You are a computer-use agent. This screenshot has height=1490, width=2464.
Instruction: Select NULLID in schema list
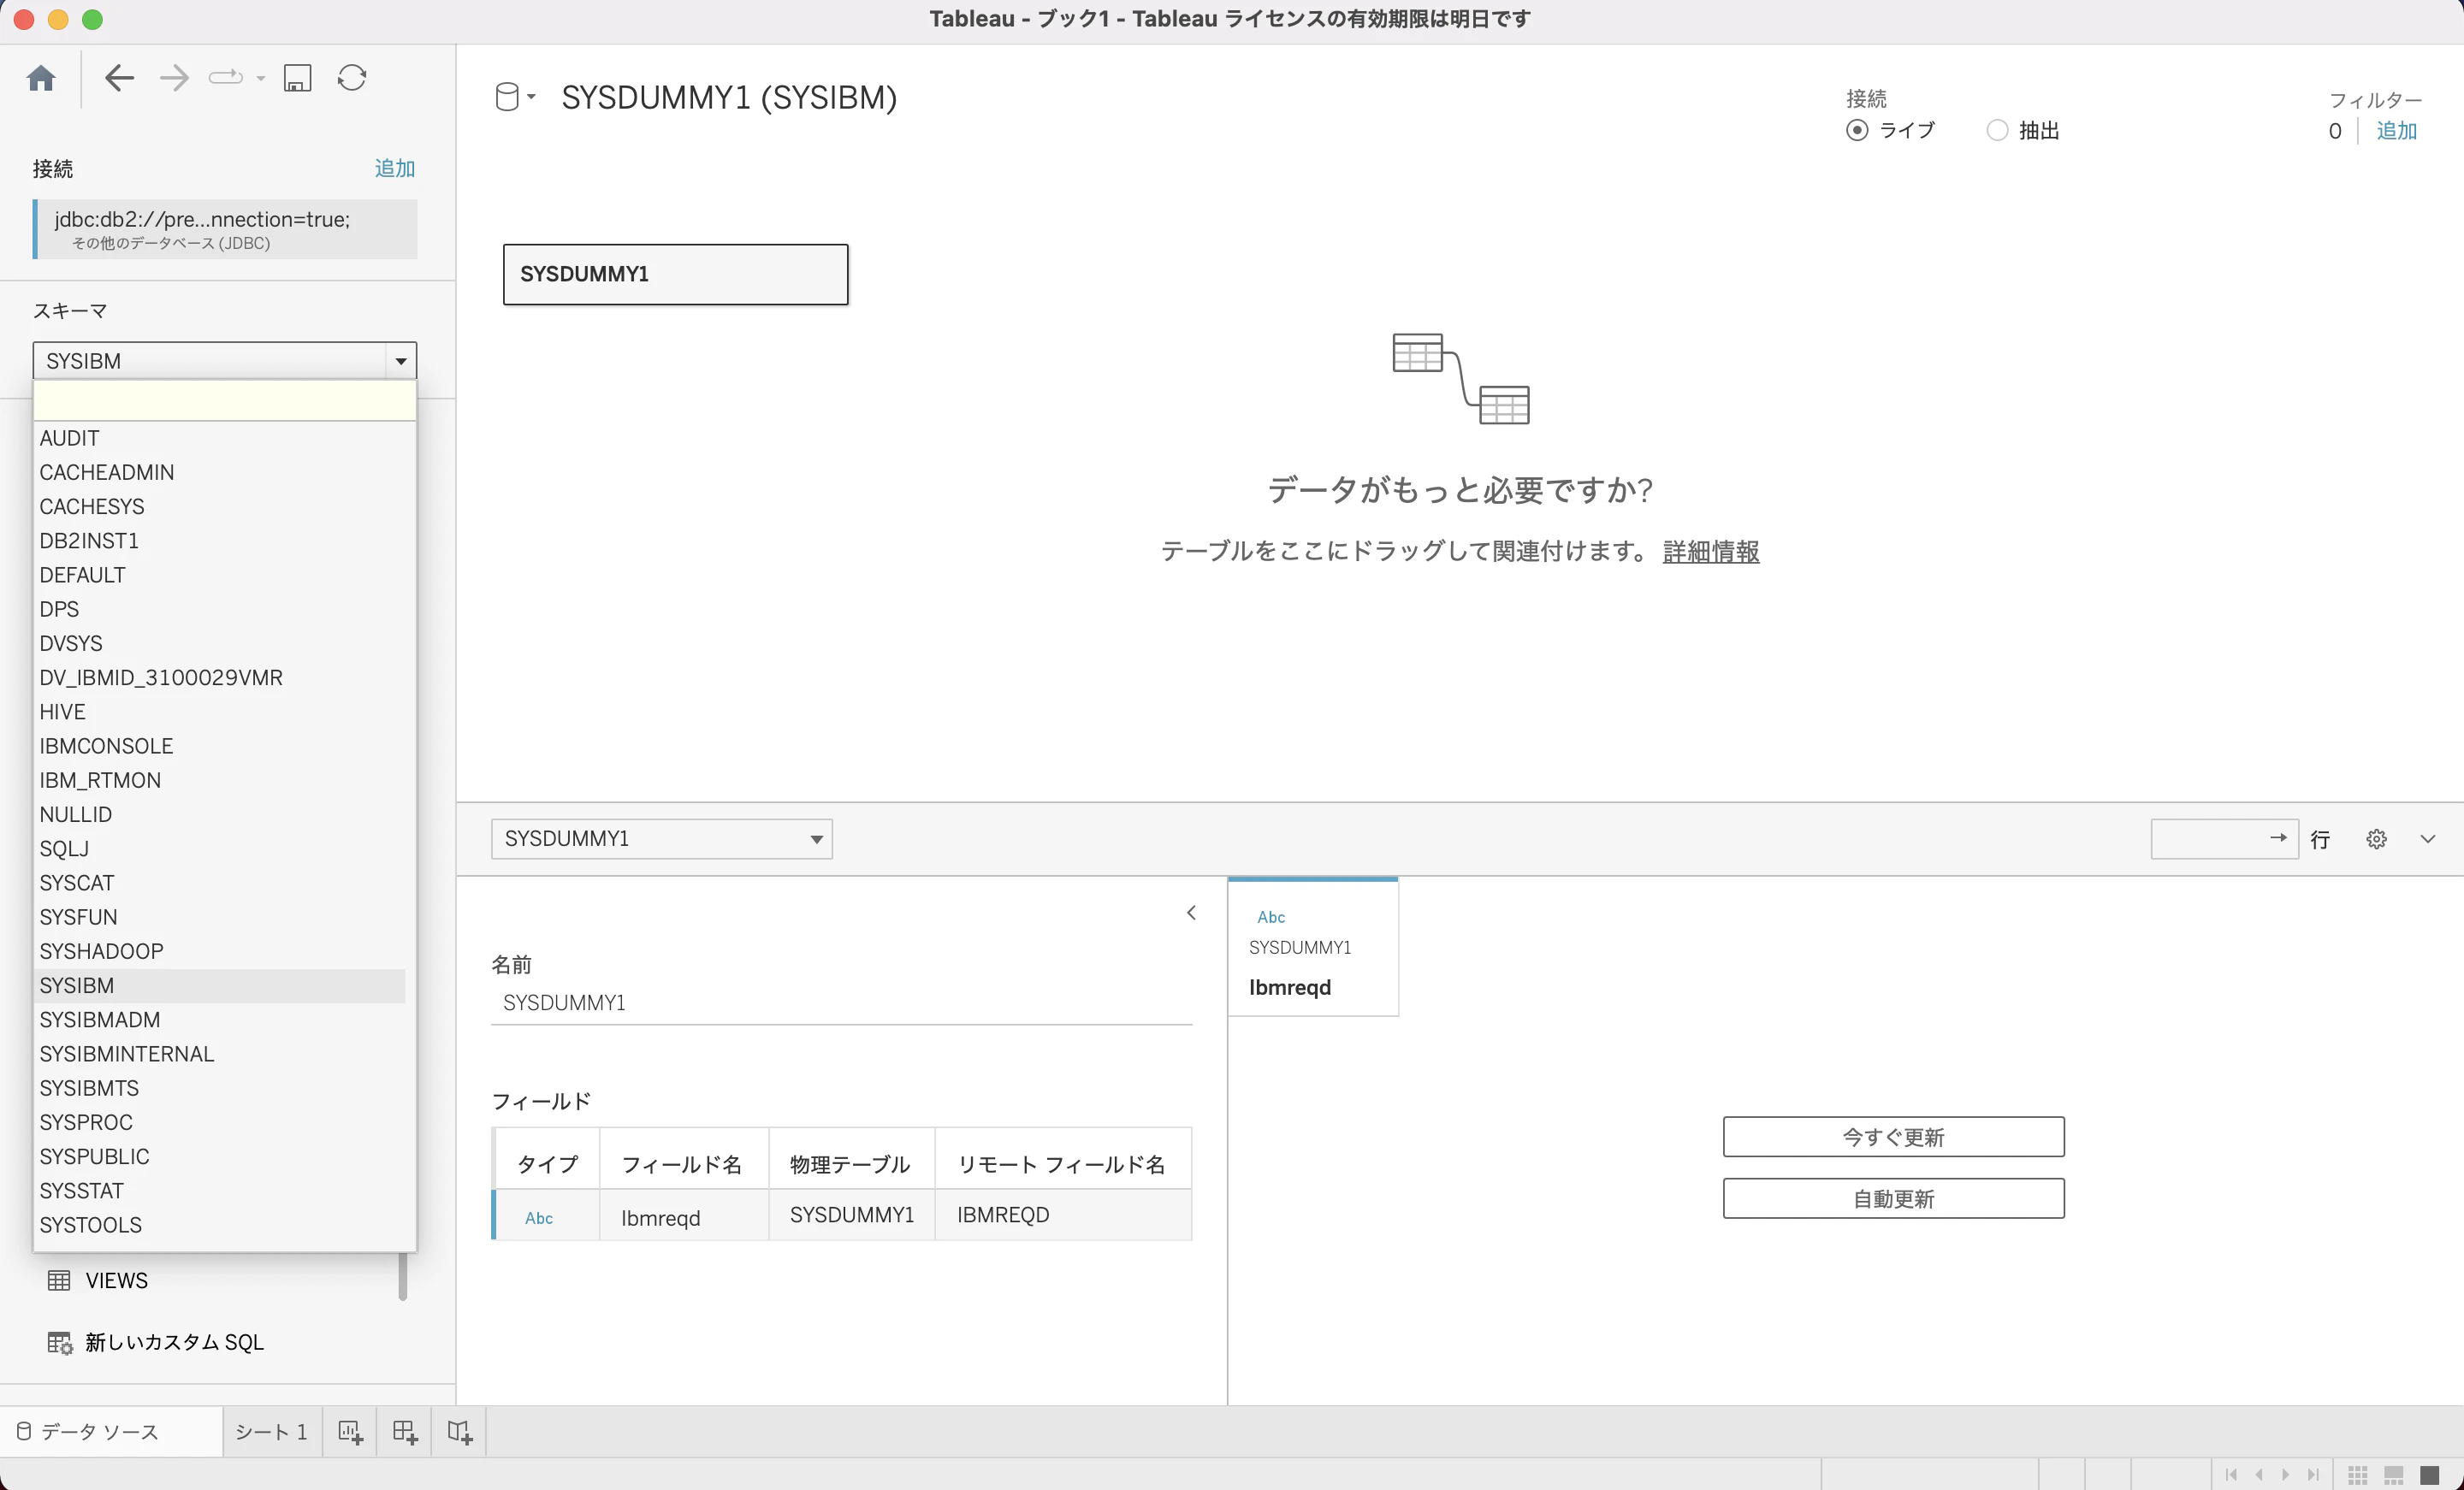[222, 814]
